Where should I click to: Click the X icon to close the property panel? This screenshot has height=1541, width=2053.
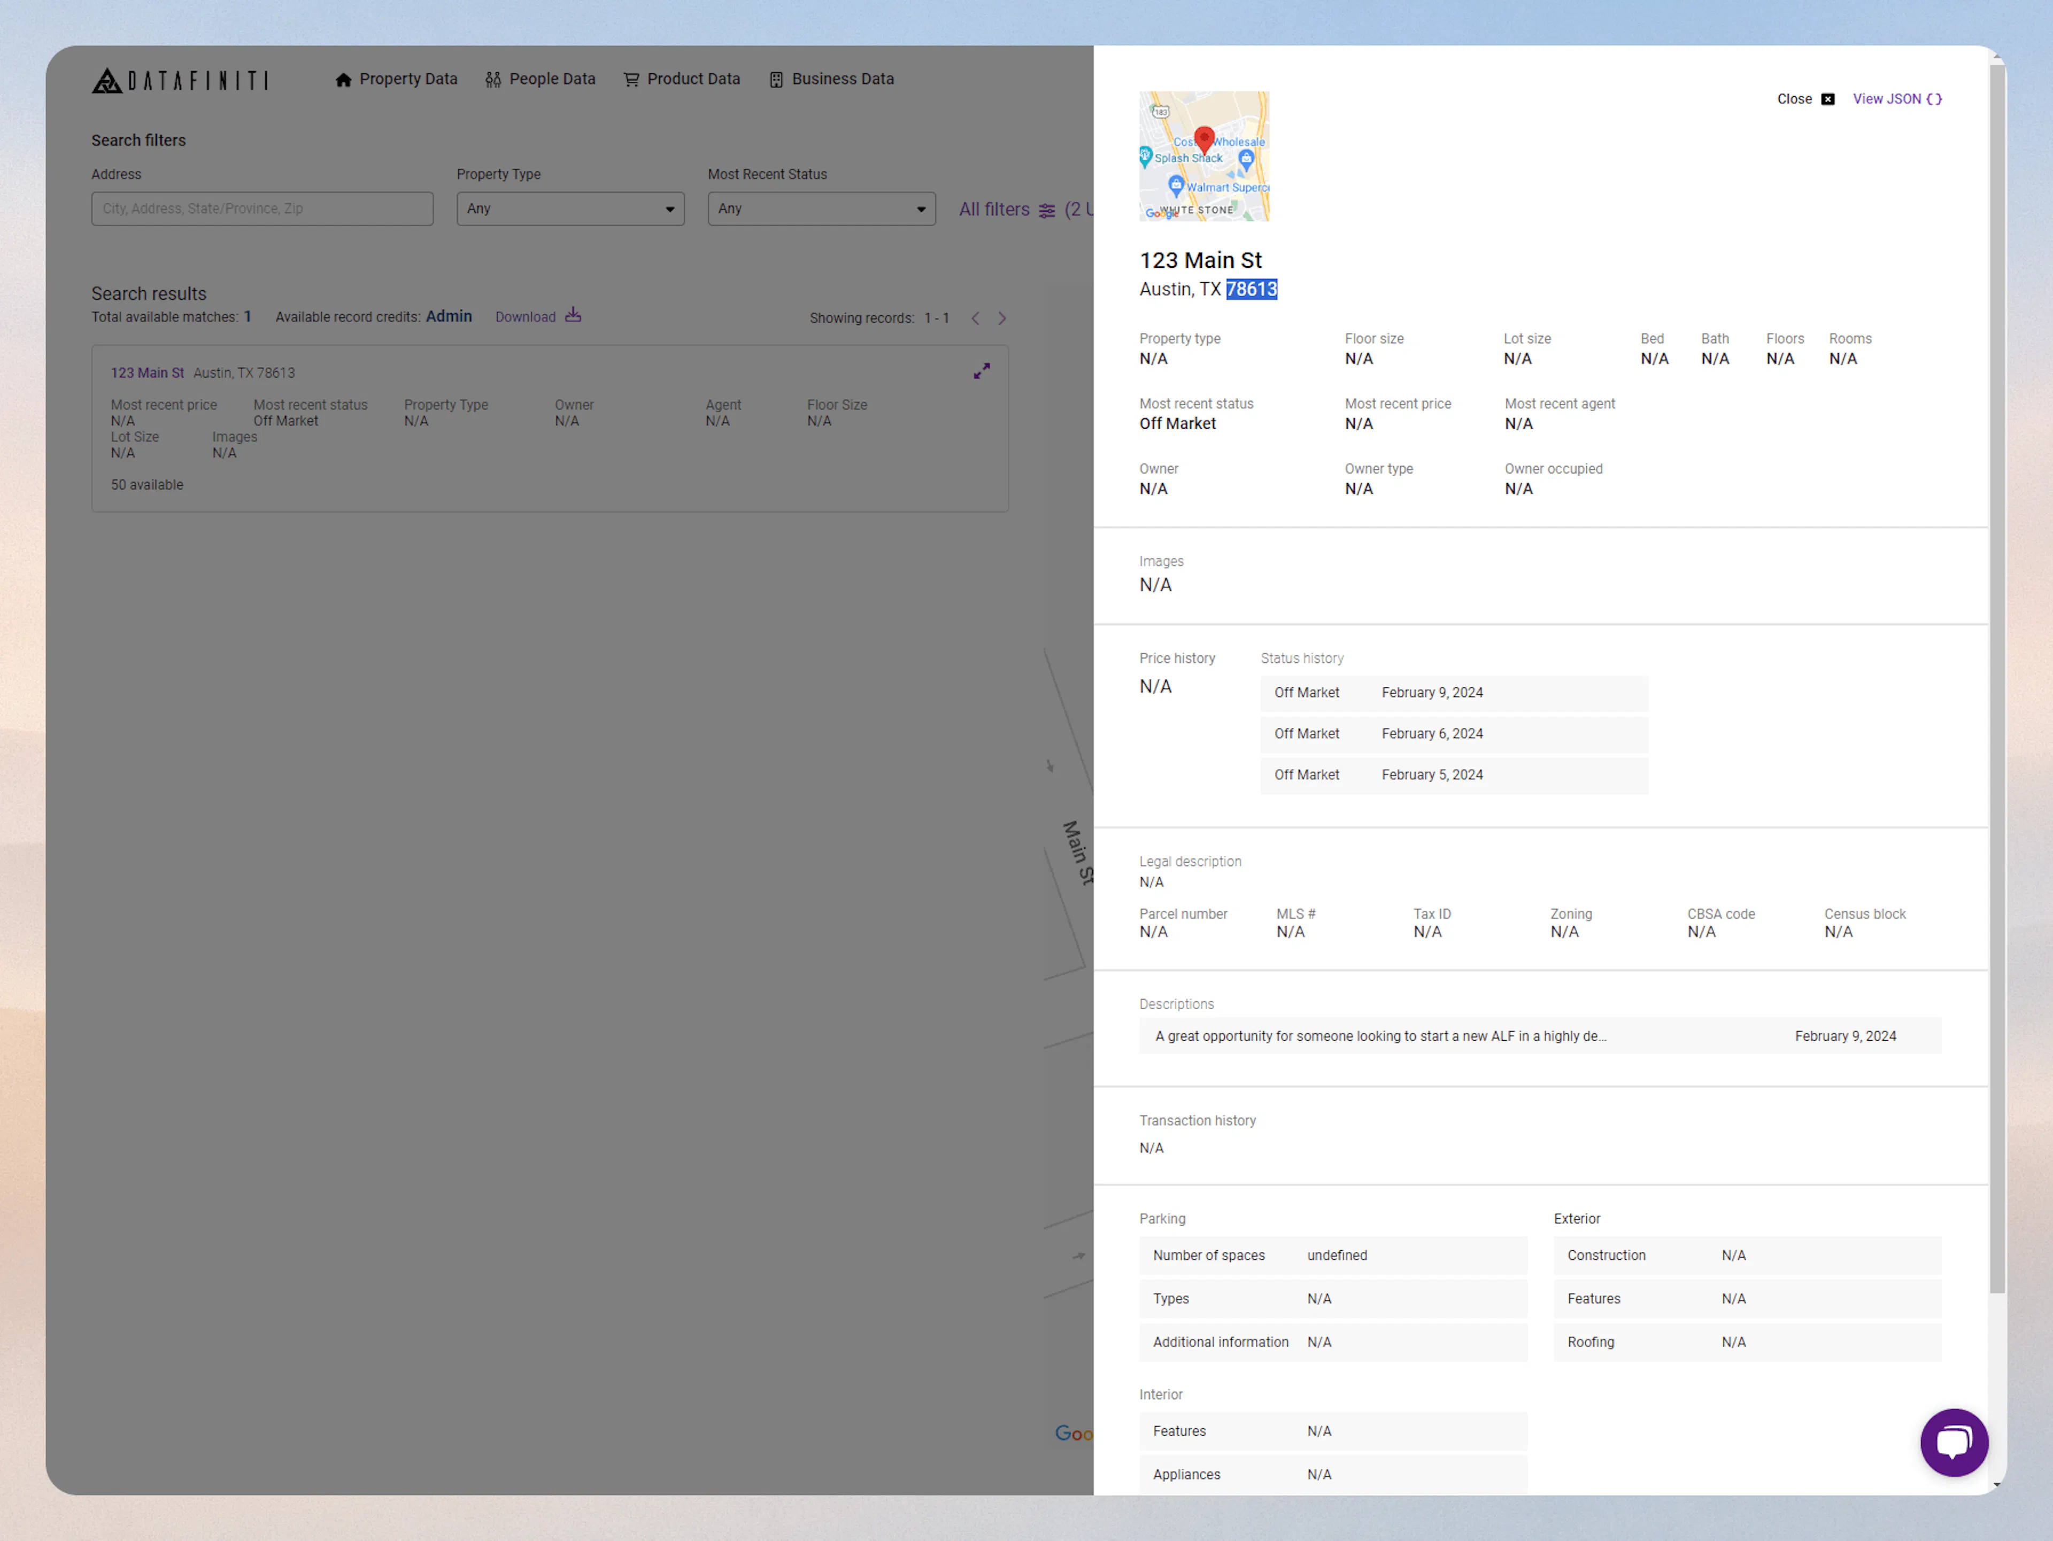click(x=1827, y=98)
